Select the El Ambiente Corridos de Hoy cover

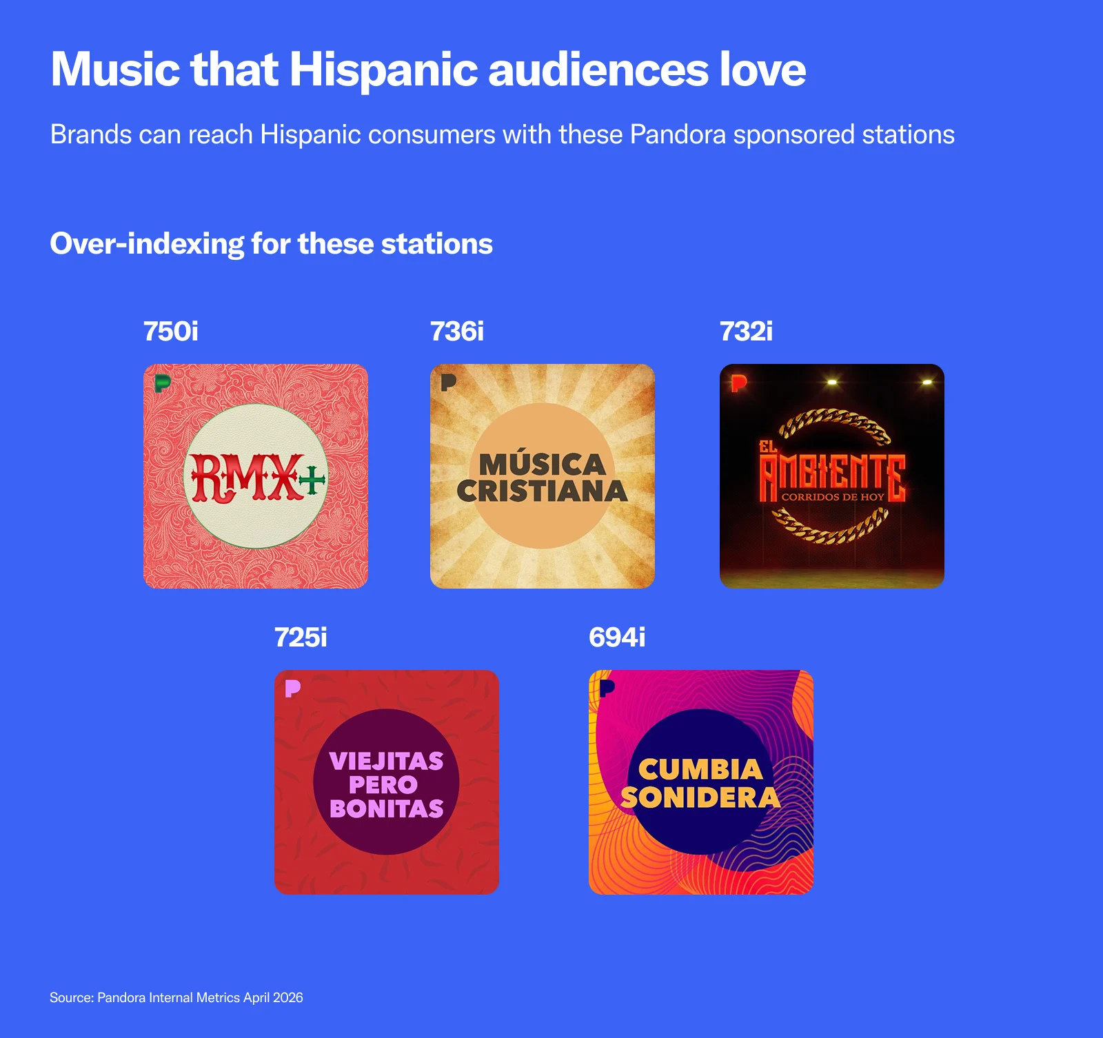tap(832, 476)
